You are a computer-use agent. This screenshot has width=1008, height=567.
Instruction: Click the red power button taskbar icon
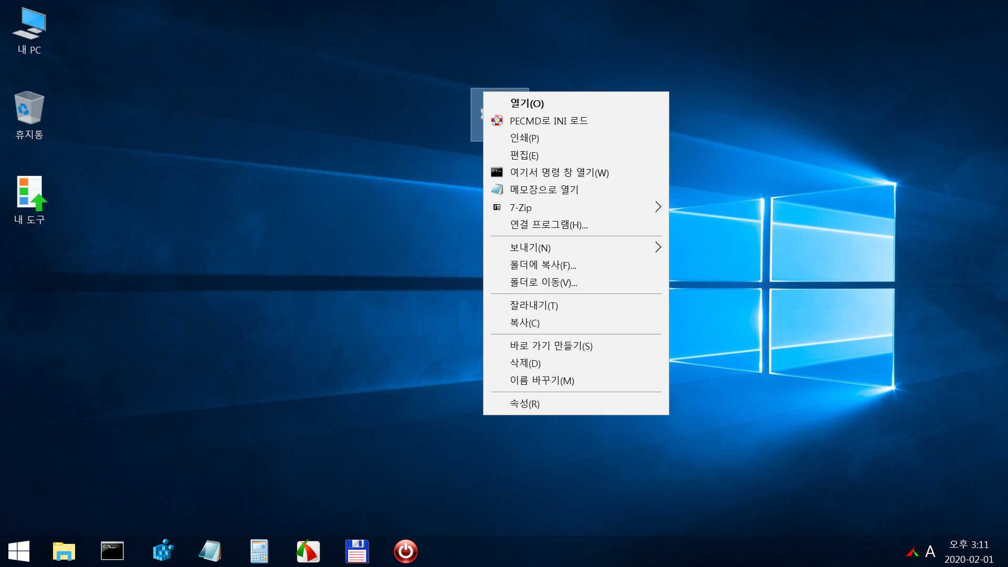click(x=406, y=551)
